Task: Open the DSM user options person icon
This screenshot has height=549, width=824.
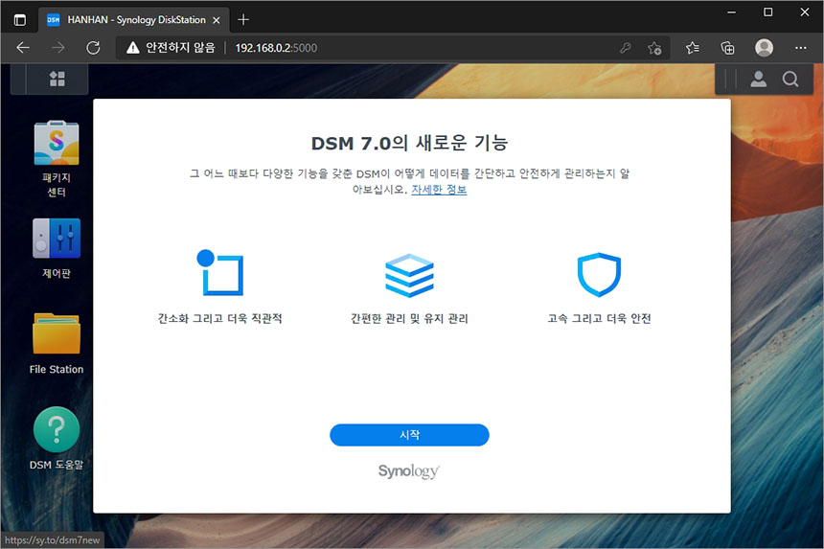Action: pos(758,80)
